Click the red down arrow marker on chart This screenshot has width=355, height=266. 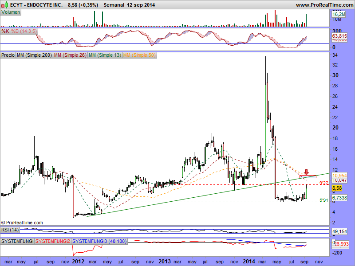click(306, 172)
